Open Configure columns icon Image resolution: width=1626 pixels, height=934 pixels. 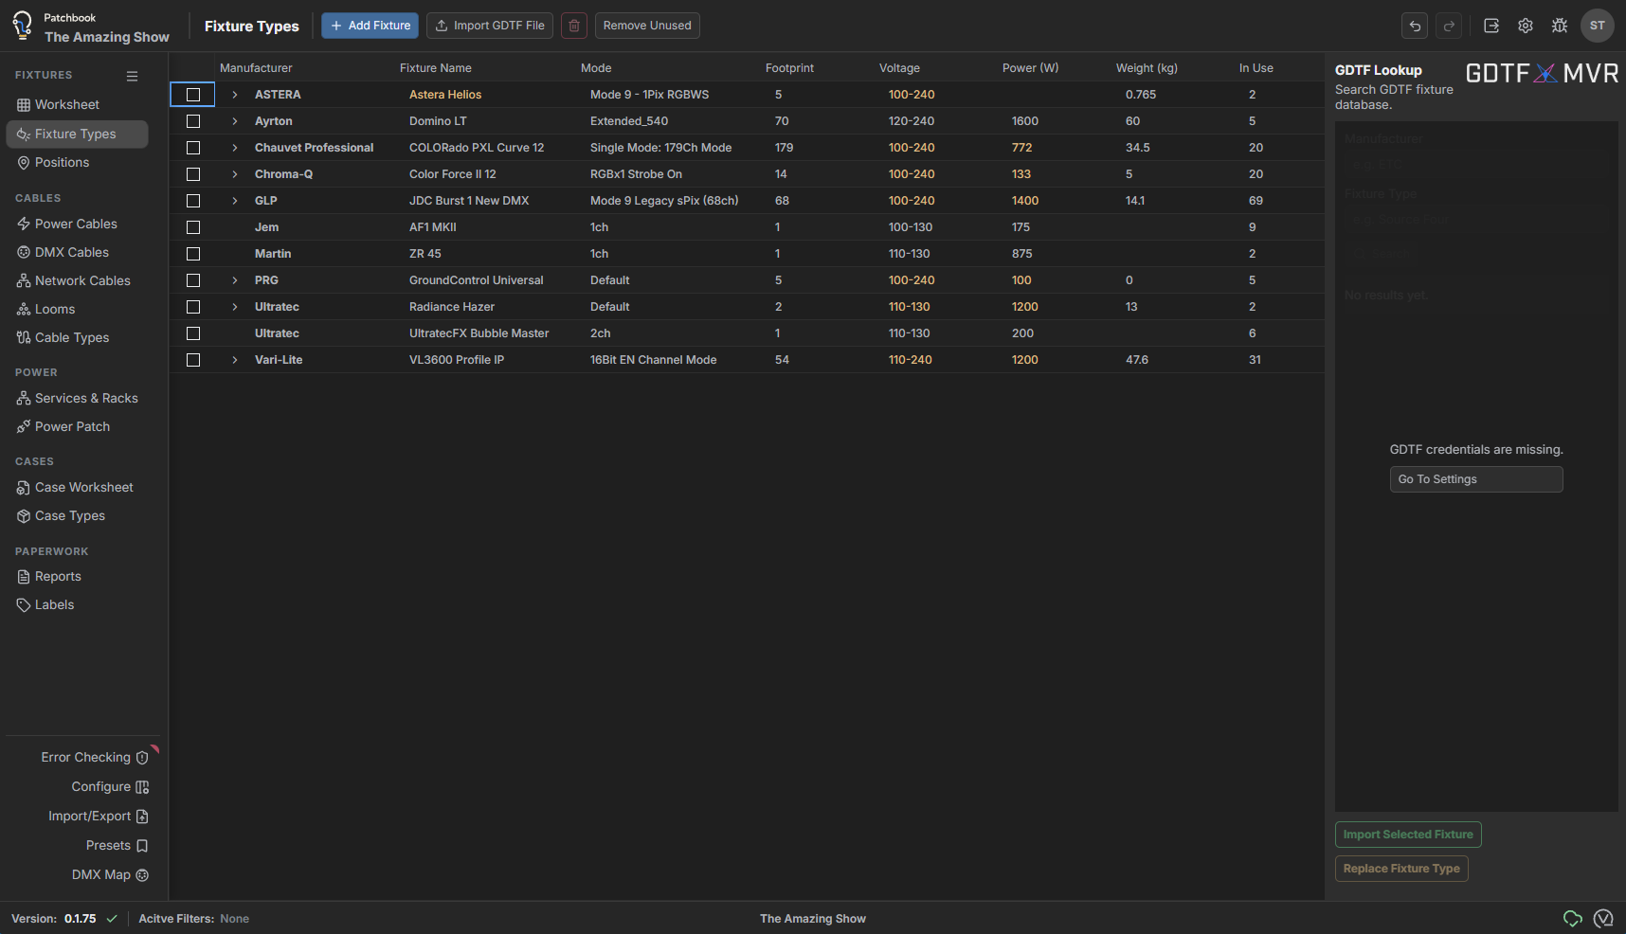(x=142, y=787)
